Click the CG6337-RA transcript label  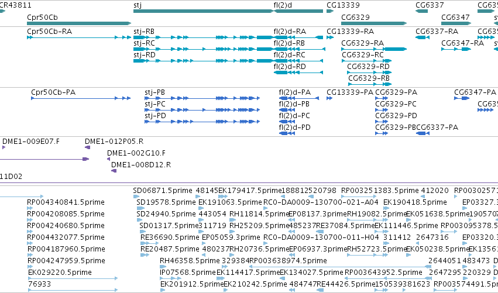pyautogui.click(x=437, y=32)
